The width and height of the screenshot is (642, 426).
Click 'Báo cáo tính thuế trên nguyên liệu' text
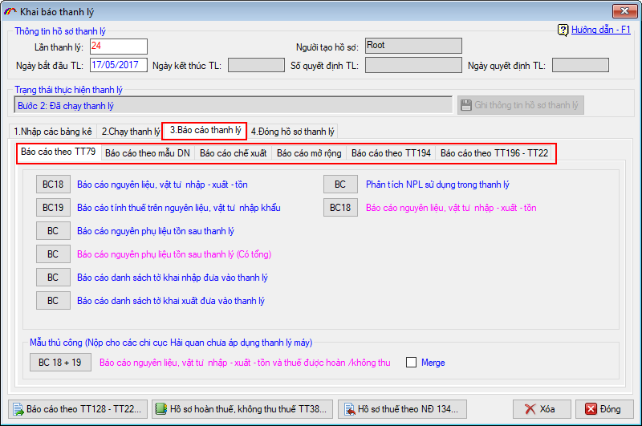pyautogui.click(x=179, y=208)
